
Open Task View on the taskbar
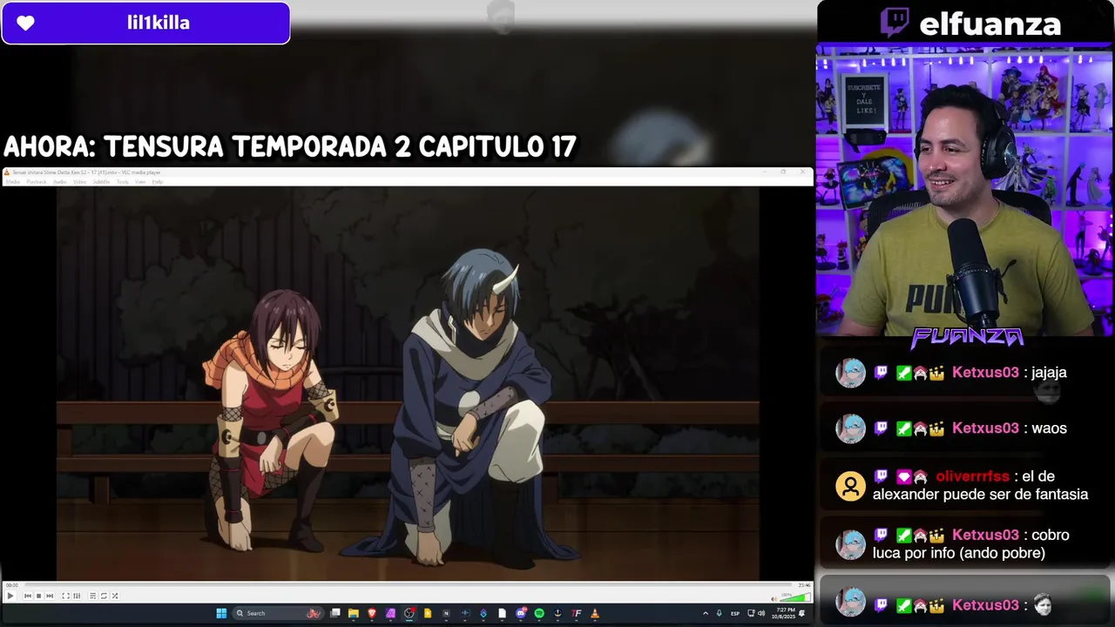[335, 613]
